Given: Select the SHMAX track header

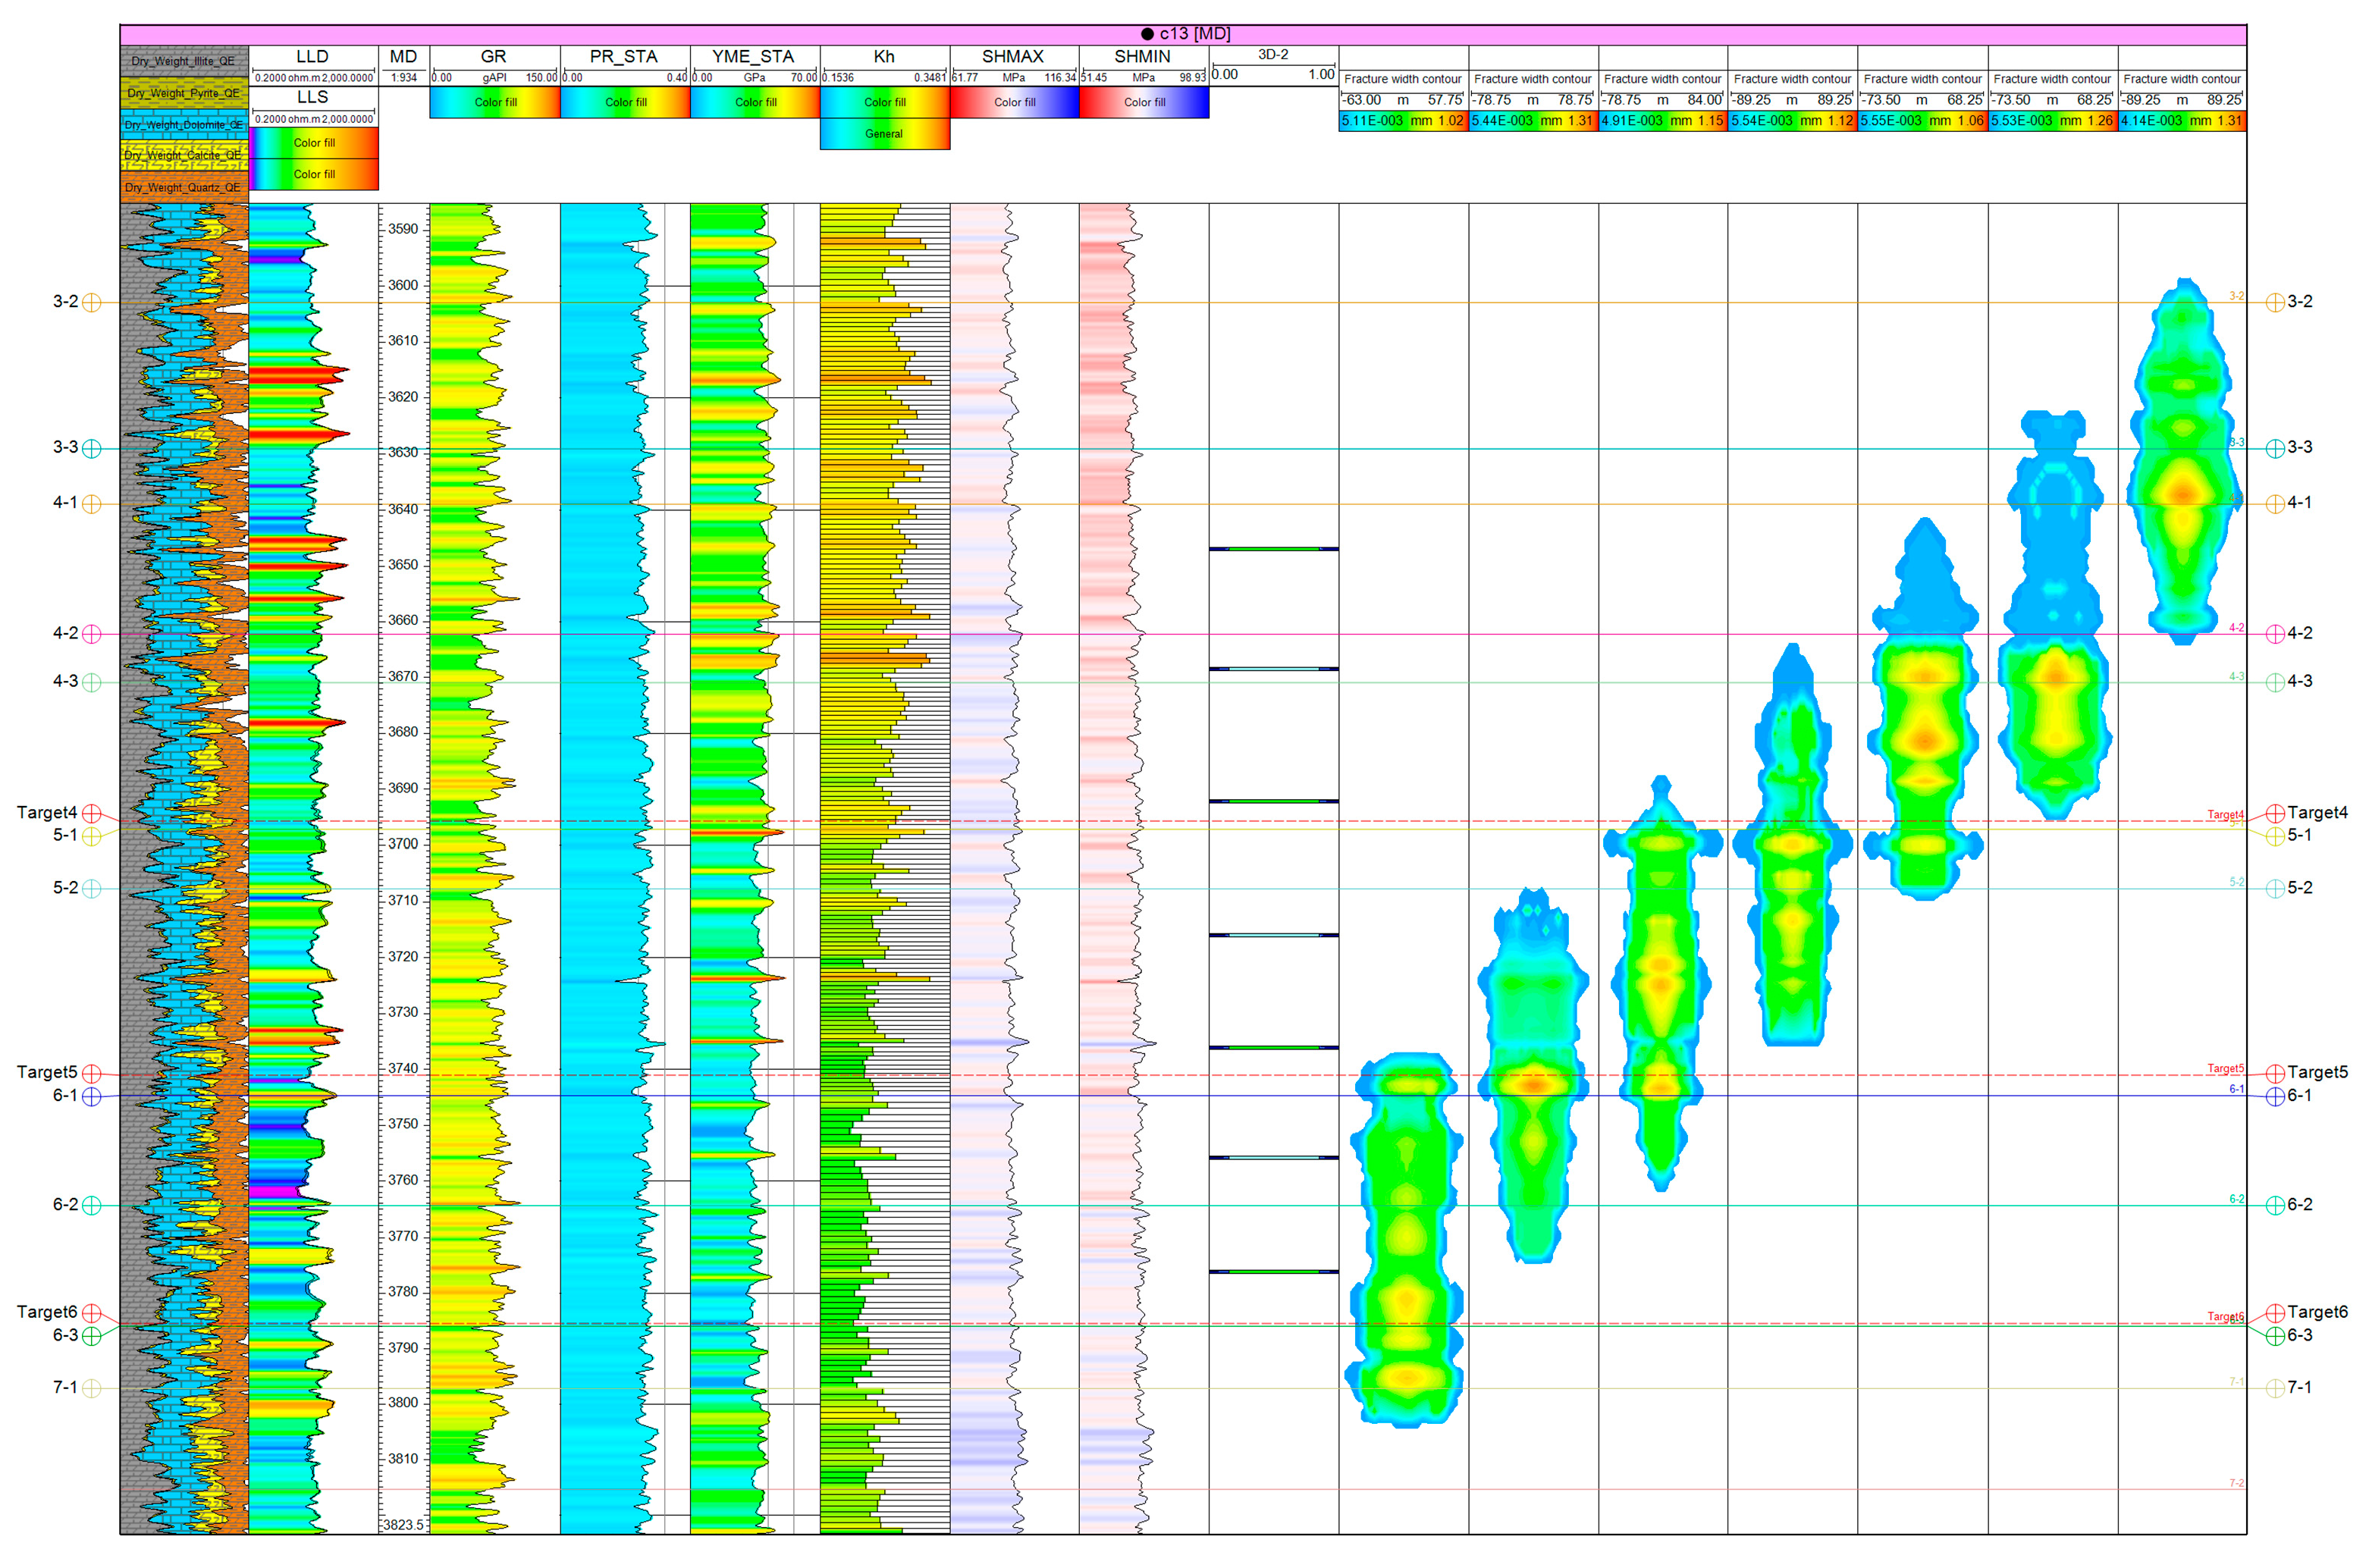Looking at the screenshot, I should coord(1012,57).
